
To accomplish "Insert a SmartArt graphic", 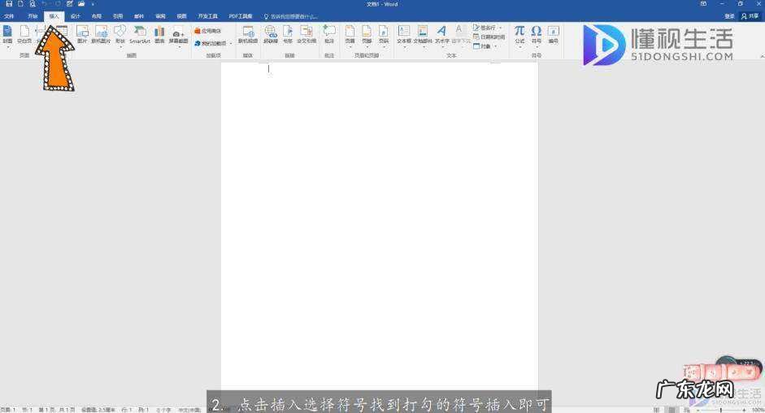I will tap(140, 35).
